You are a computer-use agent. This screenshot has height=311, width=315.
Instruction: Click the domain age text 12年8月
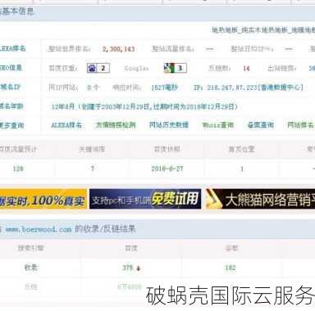click(x=63, y=106)
